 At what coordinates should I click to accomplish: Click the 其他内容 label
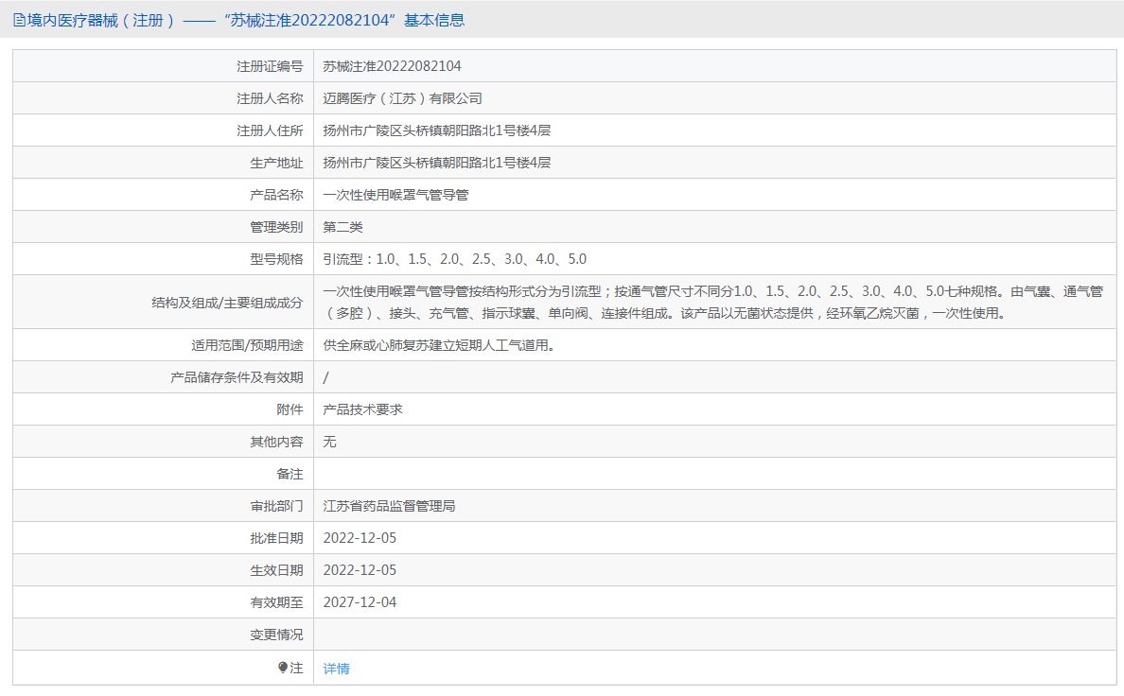[x=276, y=442]
